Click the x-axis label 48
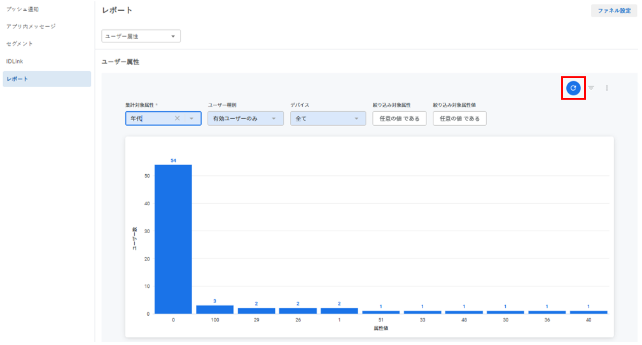This screenshot has height=345, width=642. click(x=464, y=320)
